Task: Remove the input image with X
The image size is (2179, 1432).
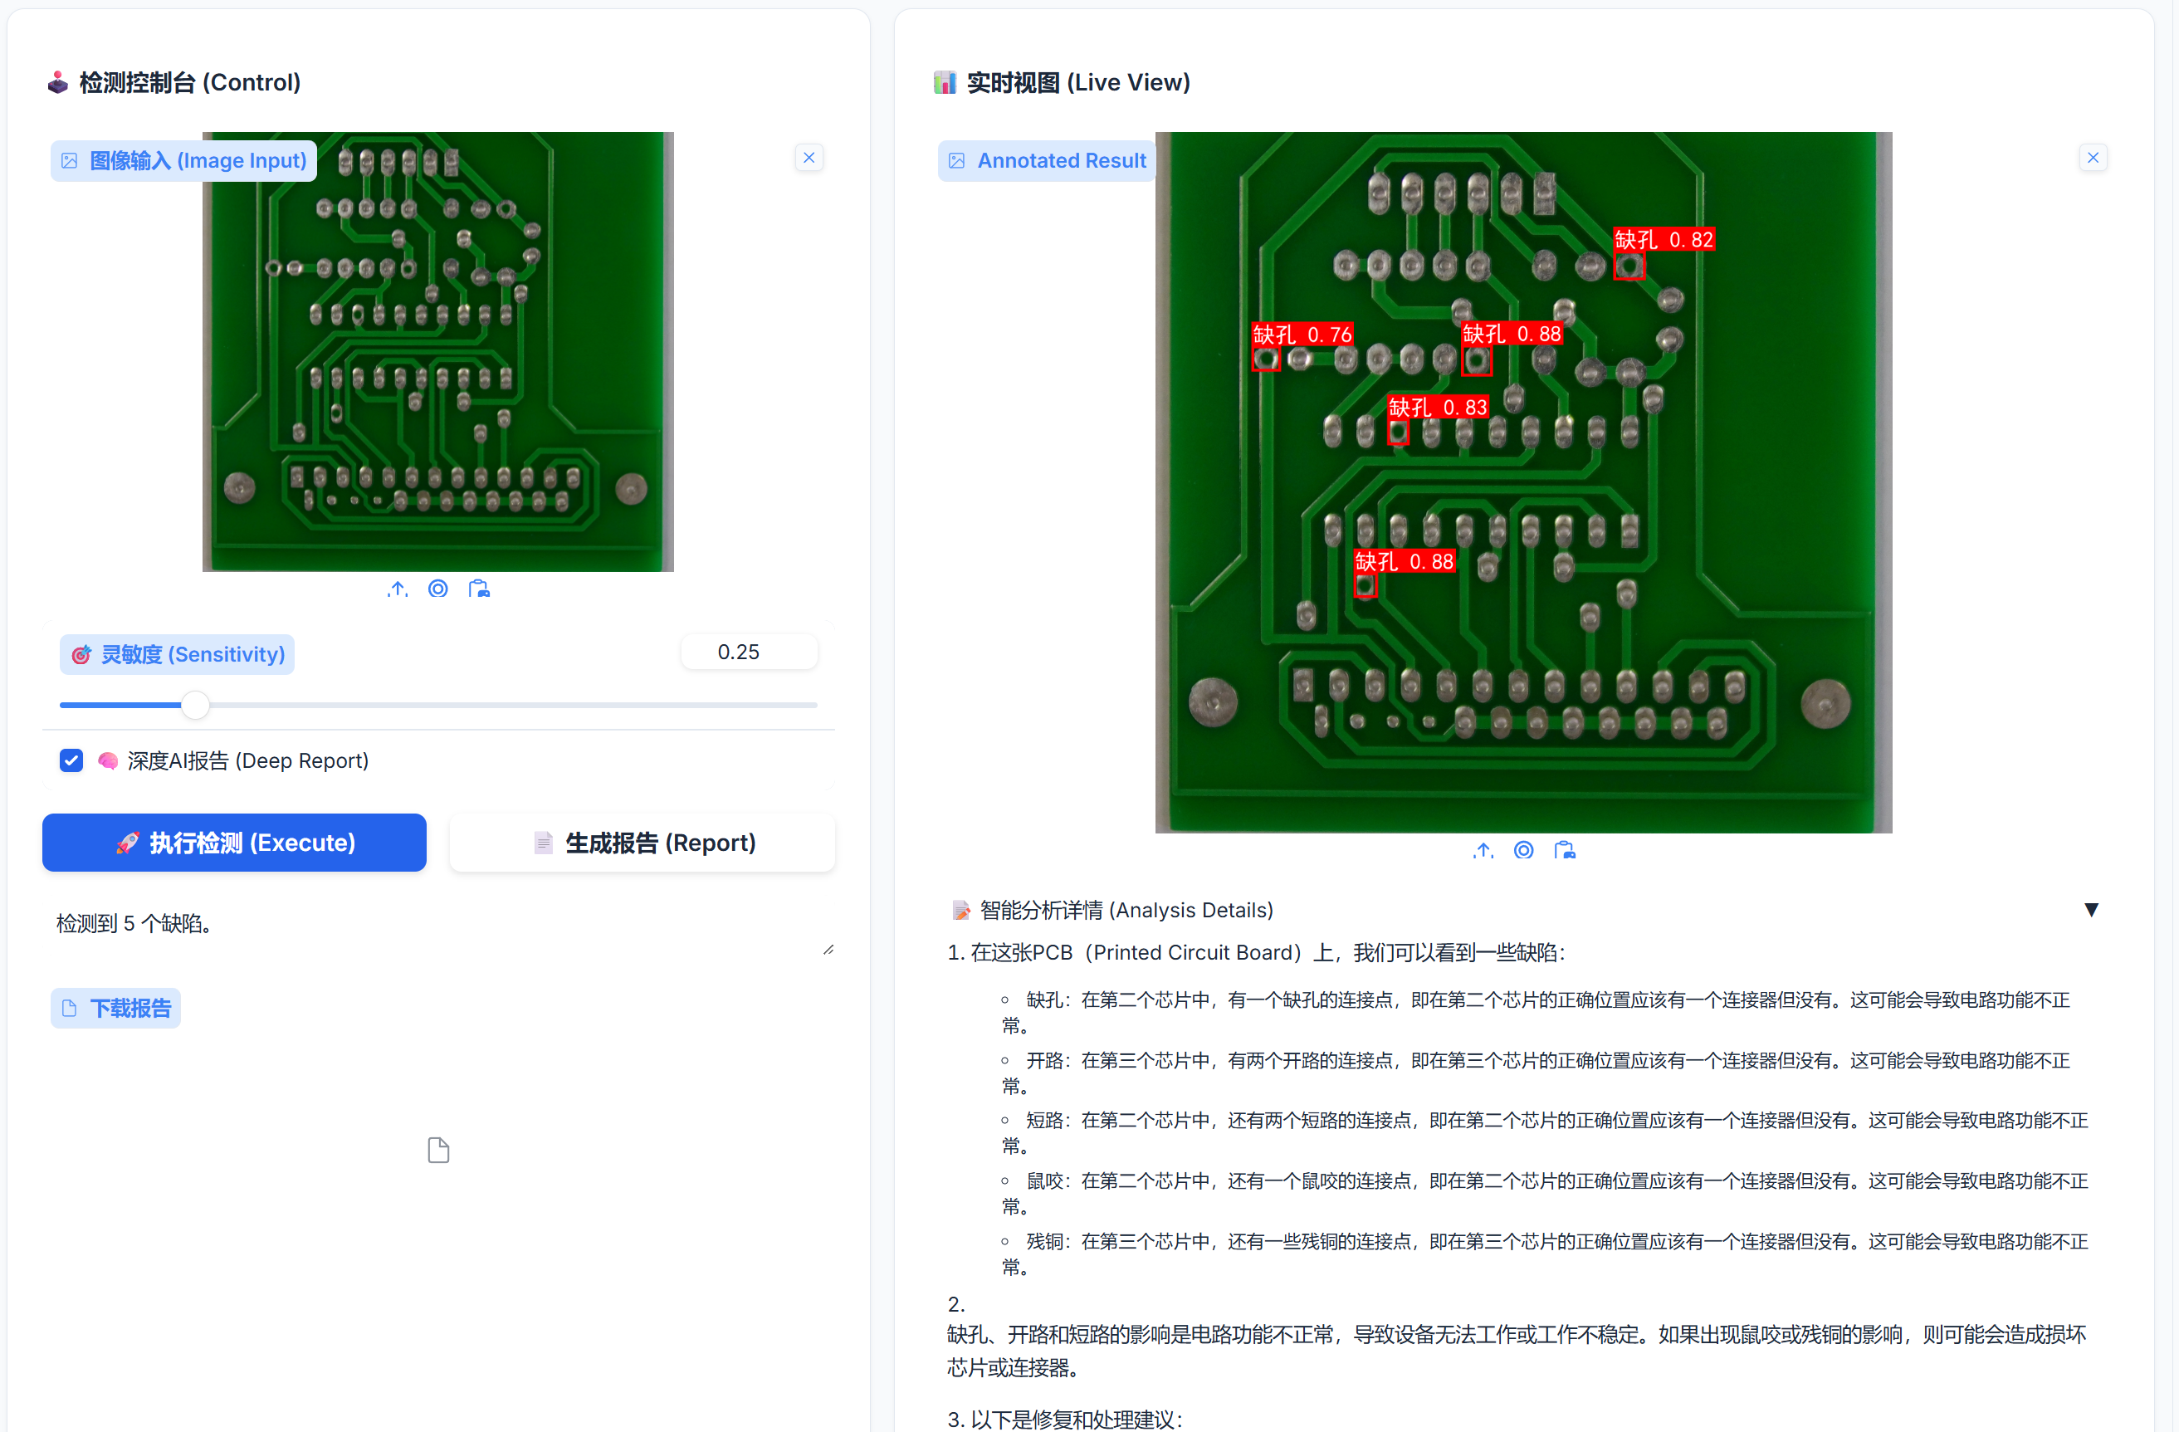Action: pos(809,158)
